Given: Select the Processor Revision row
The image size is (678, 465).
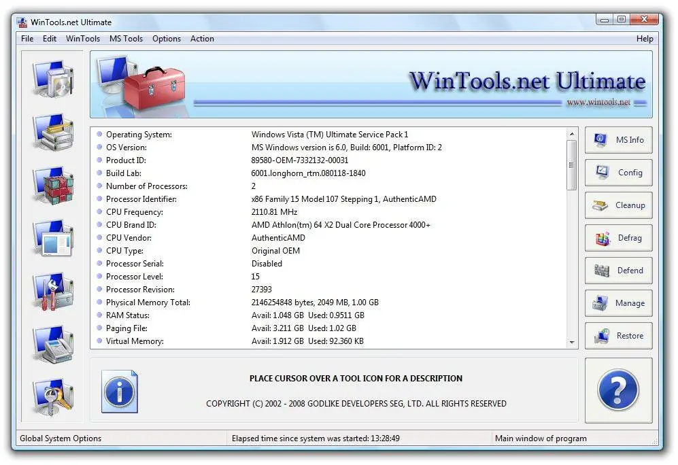Looking at the screenshot, I should coord(328,290).
